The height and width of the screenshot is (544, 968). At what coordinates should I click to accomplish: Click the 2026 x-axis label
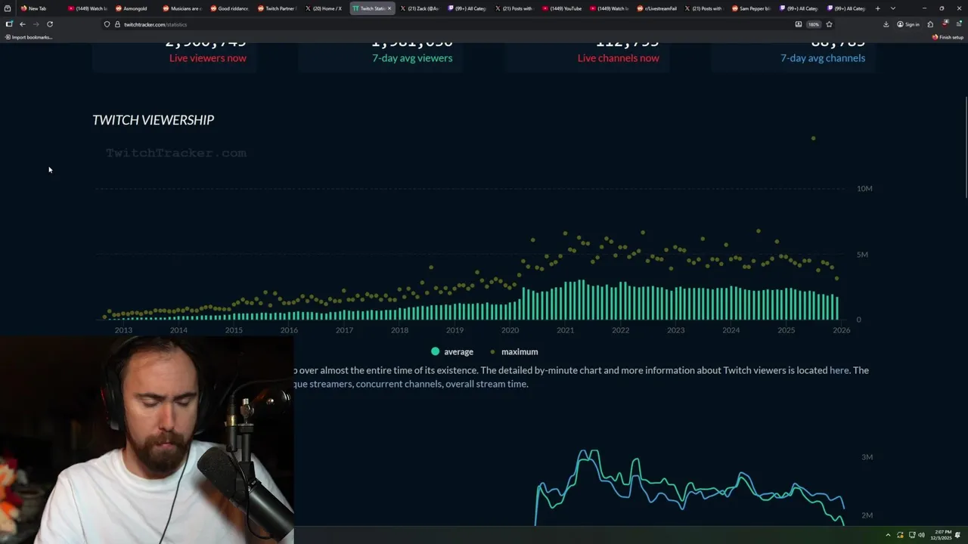coord(841,330)
